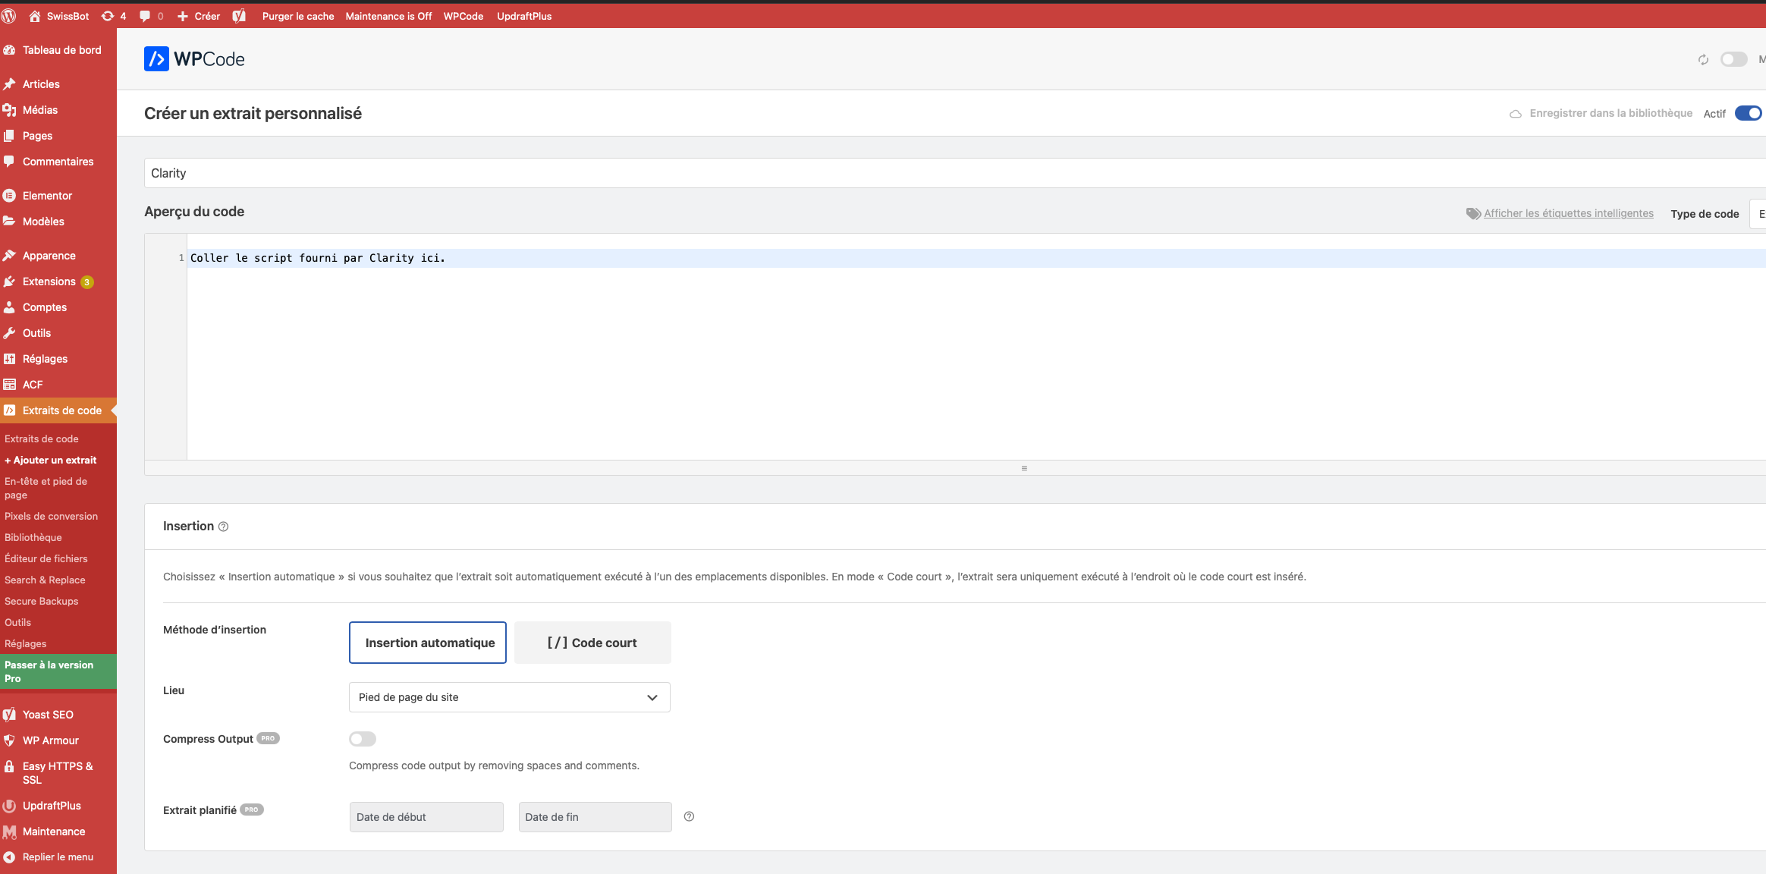Click the UpdraftPlus sidebar icon
This screenshot has height=874, width=1766.
[x=10, y=806]
